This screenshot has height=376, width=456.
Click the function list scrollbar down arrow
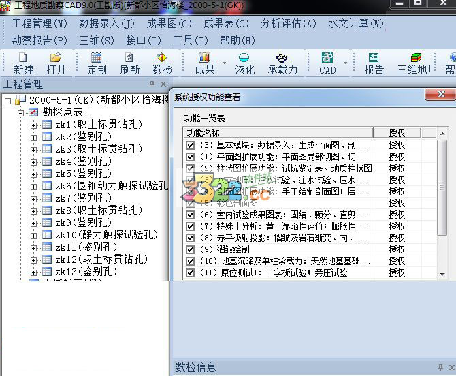click(442, 274)
